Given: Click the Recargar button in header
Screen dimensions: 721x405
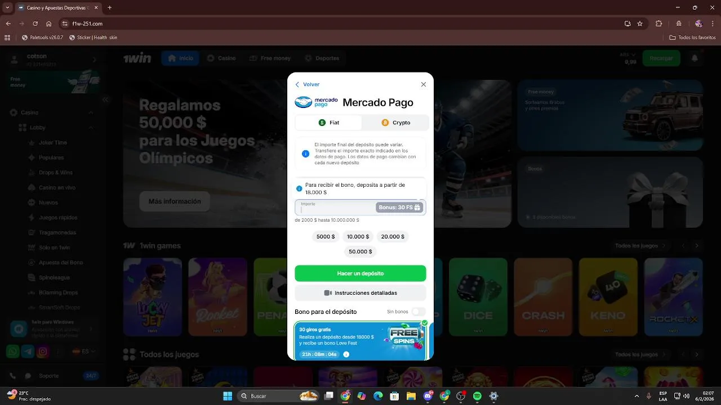Looking at the screenshot, I should point(661,58).
